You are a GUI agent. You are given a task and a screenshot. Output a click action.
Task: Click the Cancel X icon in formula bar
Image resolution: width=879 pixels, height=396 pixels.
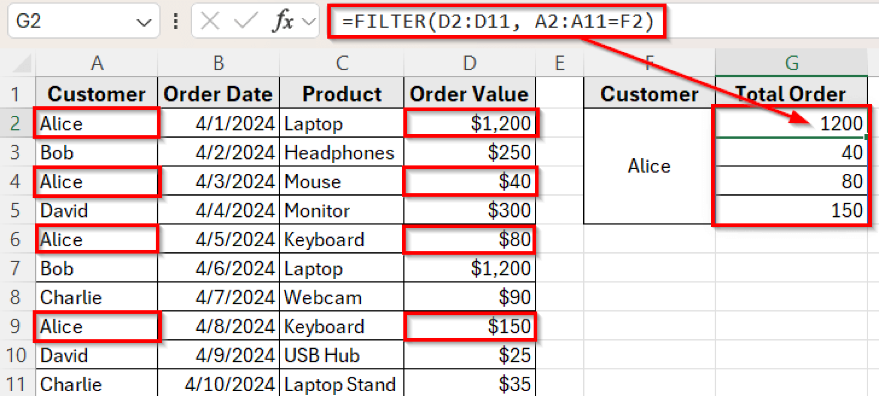(x=209, y=21)
